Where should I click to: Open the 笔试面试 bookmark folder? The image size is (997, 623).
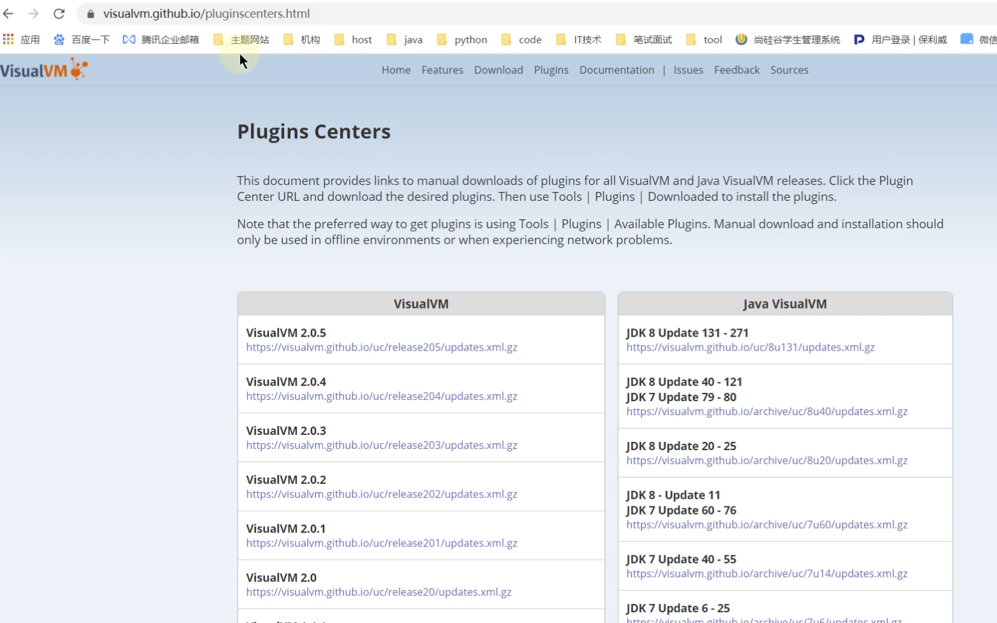[644, 40]
